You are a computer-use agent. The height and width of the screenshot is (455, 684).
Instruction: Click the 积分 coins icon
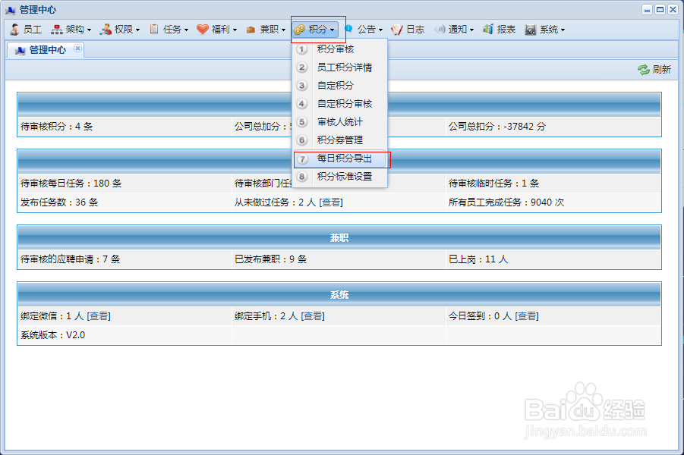(x=300, y=30)
